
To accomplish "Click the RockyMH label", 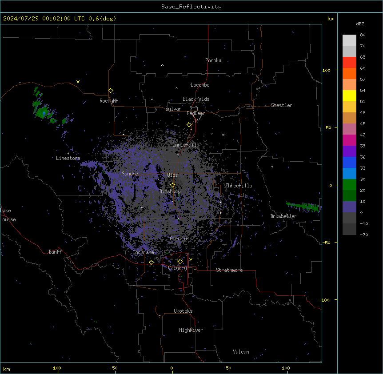I will [x=109, y=101].
